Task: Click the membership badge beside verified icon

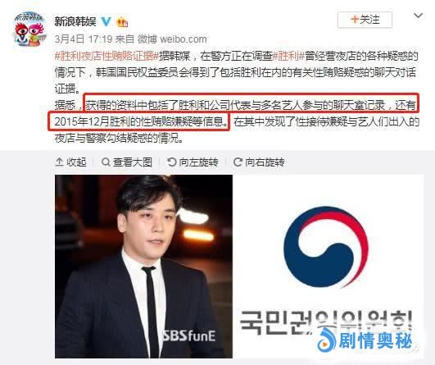Action: tap(122, 21)
